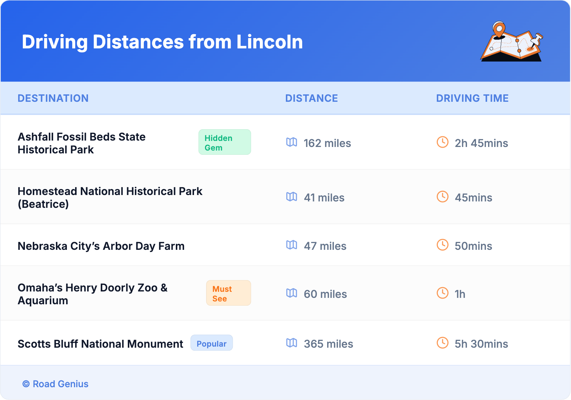
Task: Click Nebraska City's Arbor Day Farm row
Action: (x=101, y=246)
